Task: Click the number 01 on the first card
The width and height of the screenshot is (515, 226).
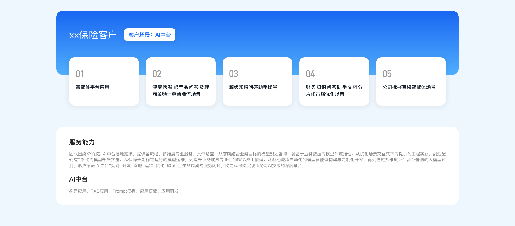Action: (80, 74)
